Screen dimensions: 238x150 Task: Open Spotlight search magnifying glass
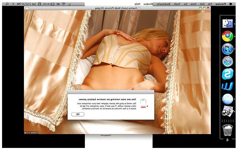click(x=7, y=4)
